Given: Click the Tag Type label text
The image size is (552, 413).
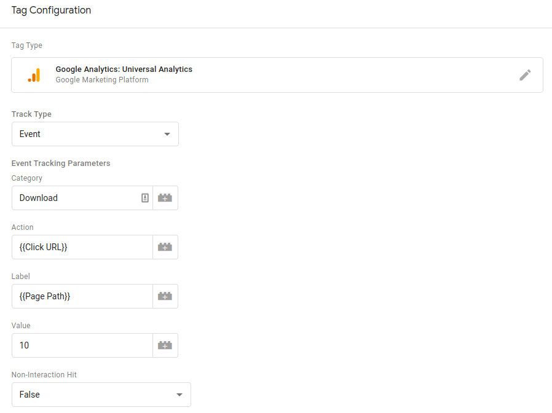Looking at the screenshot, I should [x=27, y=45].
